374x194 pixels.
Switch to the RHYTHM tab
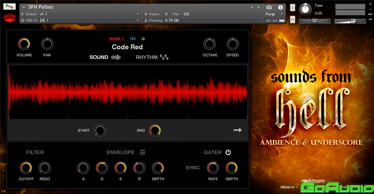coord(147,57)
